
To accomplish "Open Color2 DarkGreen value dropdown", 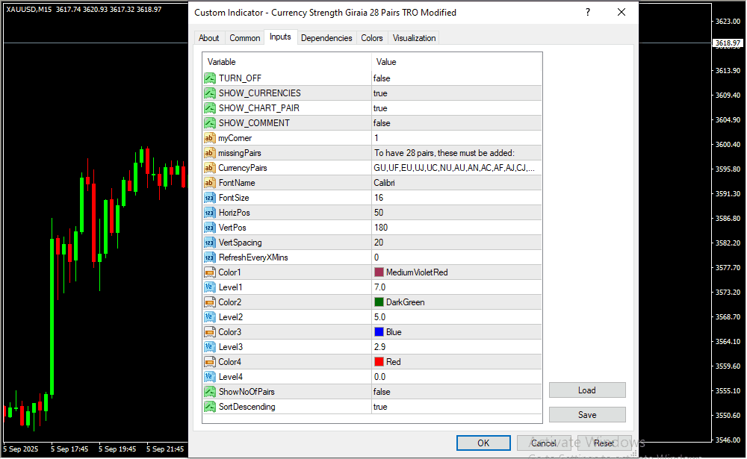I will 456,302.
